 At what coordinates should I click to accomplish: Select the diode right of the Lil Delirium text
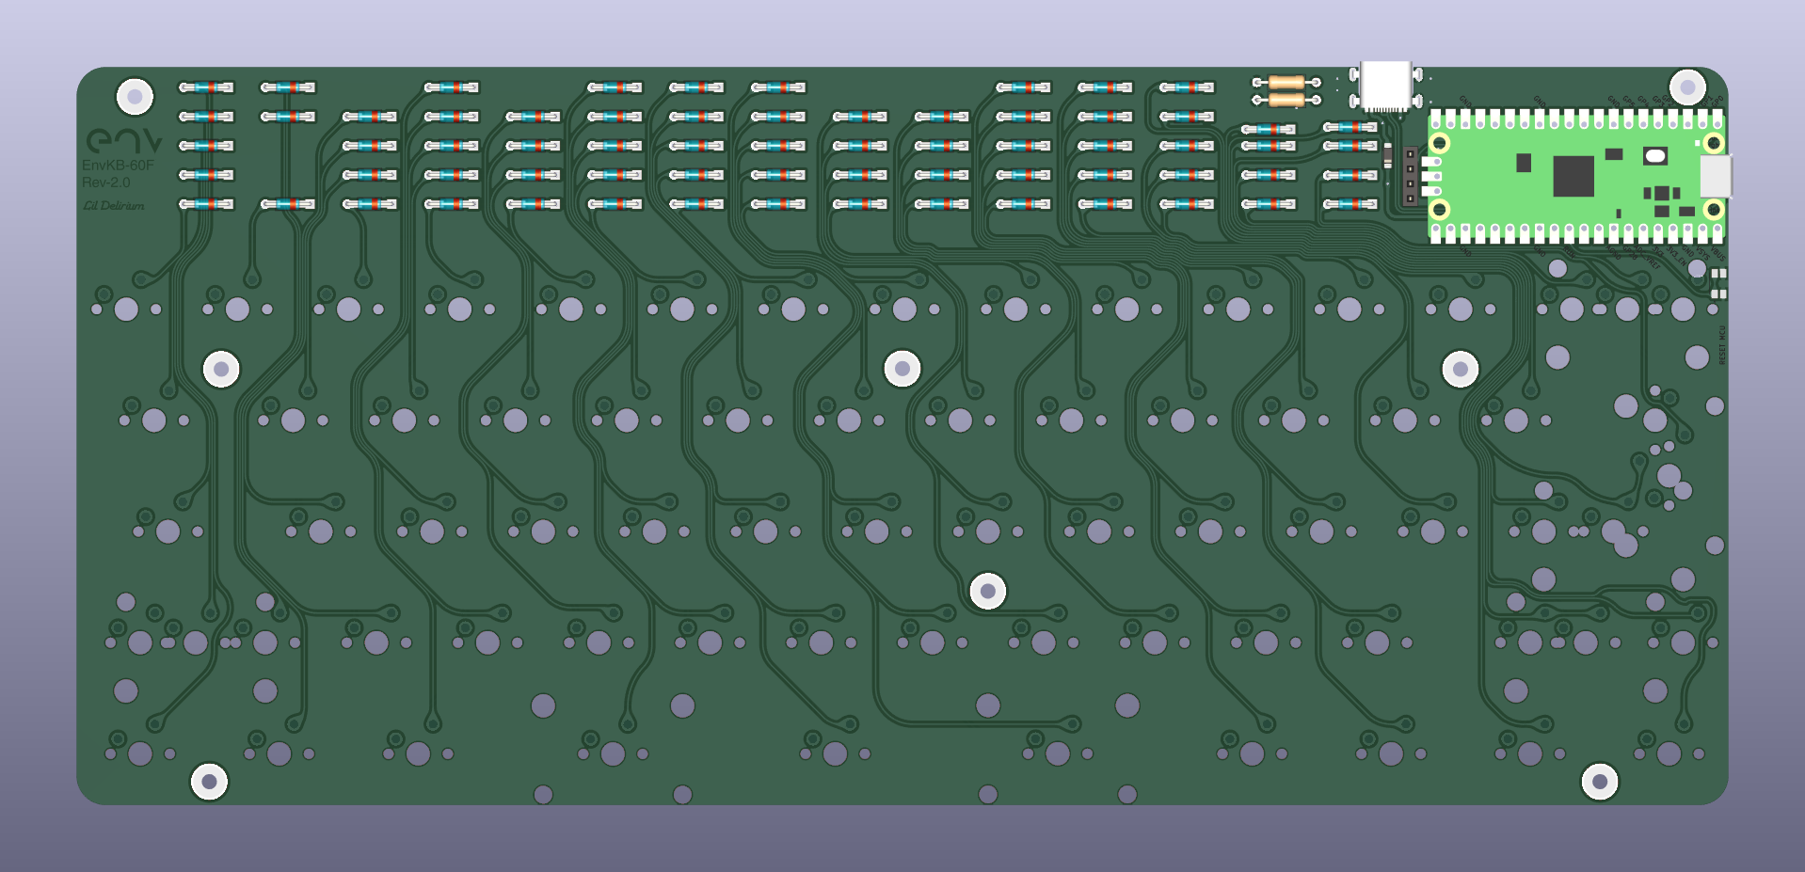(206, 204)
